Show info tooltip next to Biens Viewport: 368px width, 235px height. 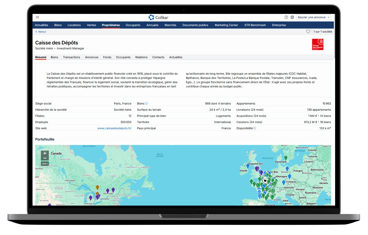[146, 104]
